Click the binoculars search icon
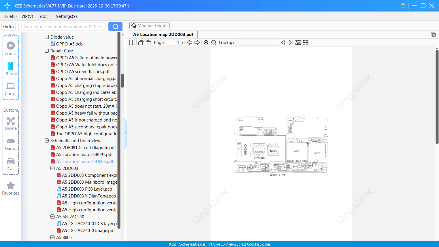439x247 pixels. pos(306,43)
